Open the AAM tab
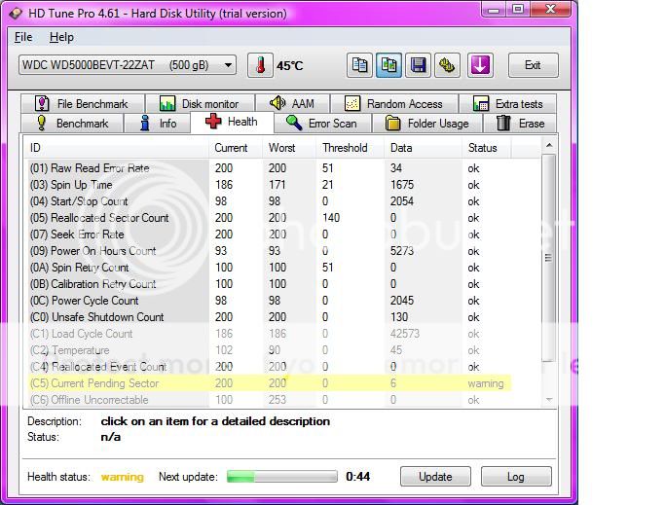Viewport: 665px width, 505px height. coord(292,103)
